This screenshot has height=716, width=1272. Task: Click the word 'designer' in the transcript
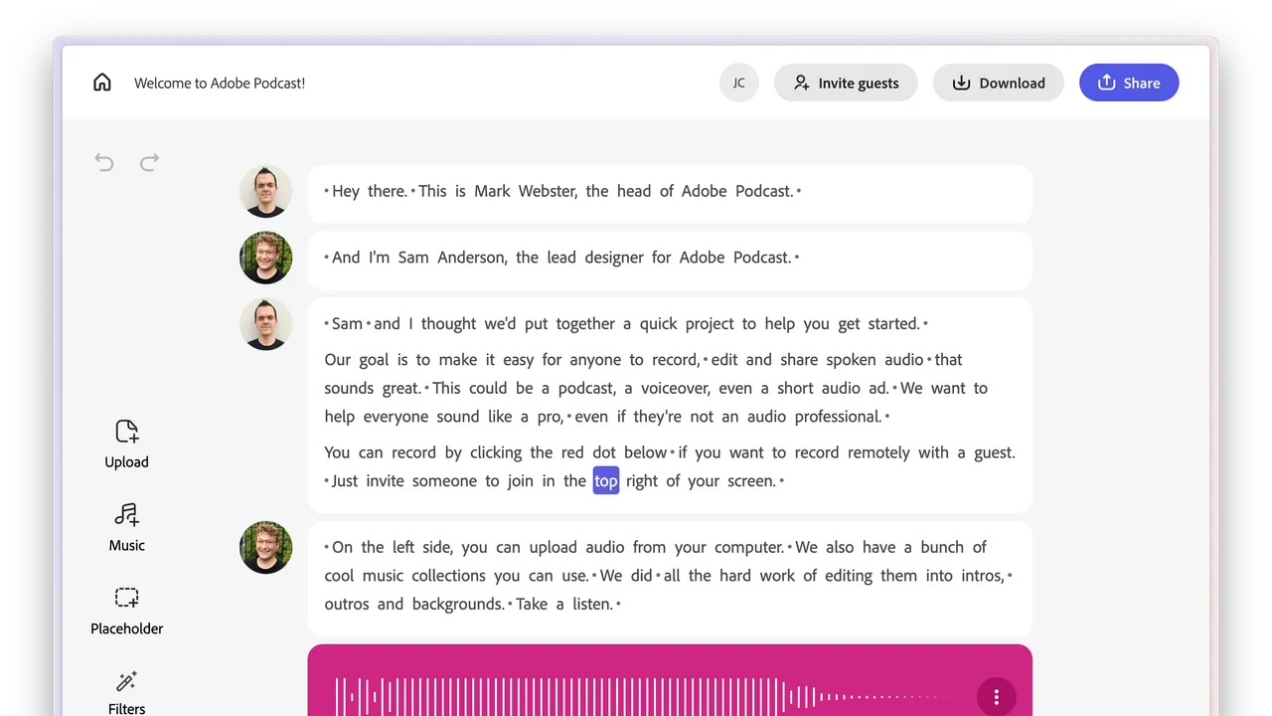pos(612,258)
